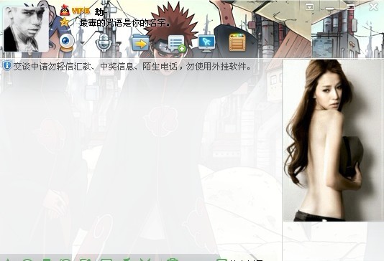Start a voice call with microphone icon
Screen dimensions: 384x261
[x=104, y=42]
